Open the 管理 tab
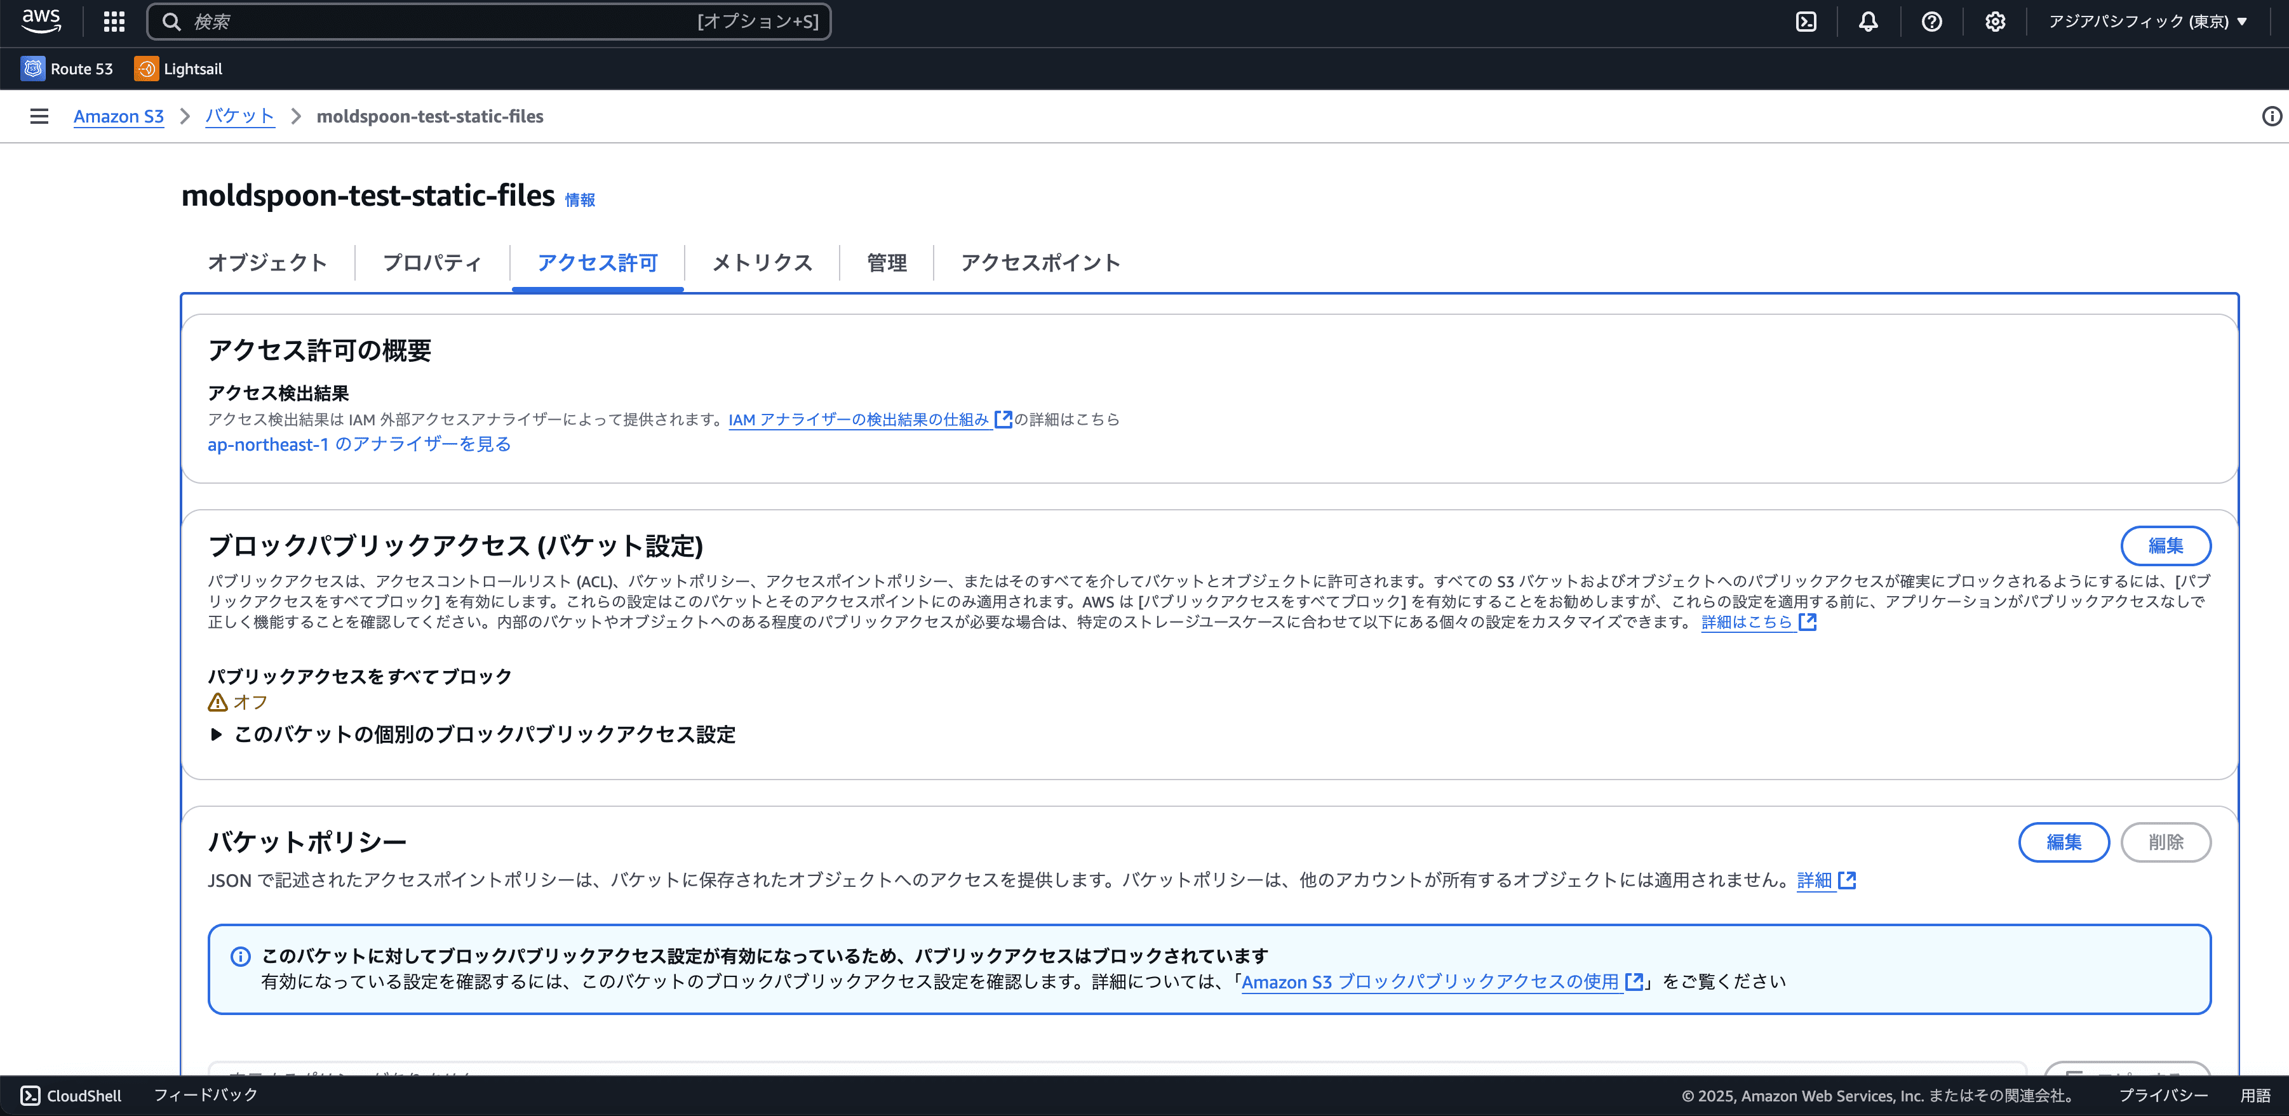Screen dimensions: 2289x1116 tap(887, 263)
